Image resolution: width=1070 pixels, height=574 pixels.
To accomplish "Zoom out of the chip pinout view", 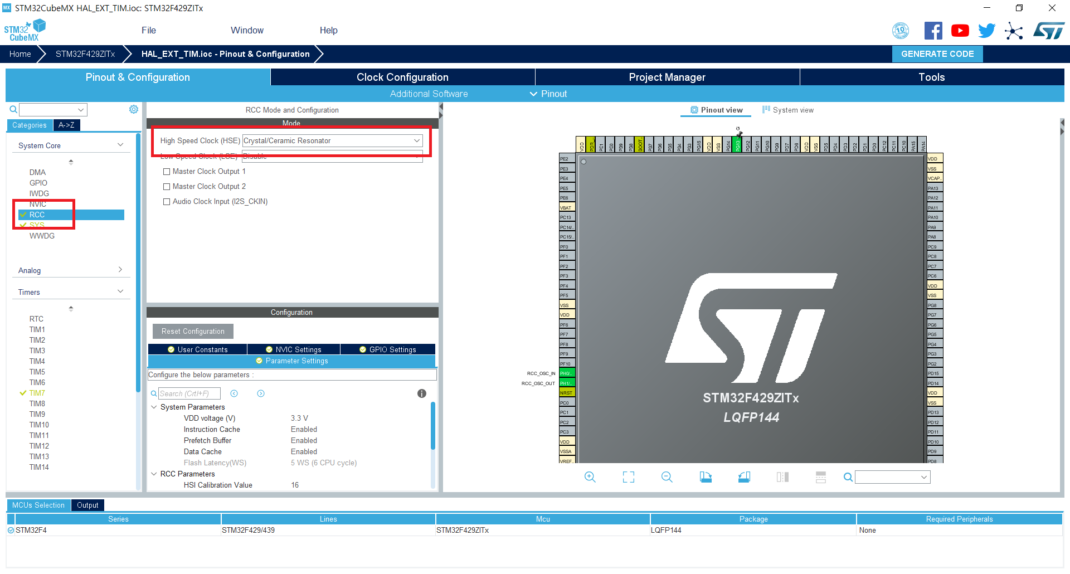I will [667, 477].
